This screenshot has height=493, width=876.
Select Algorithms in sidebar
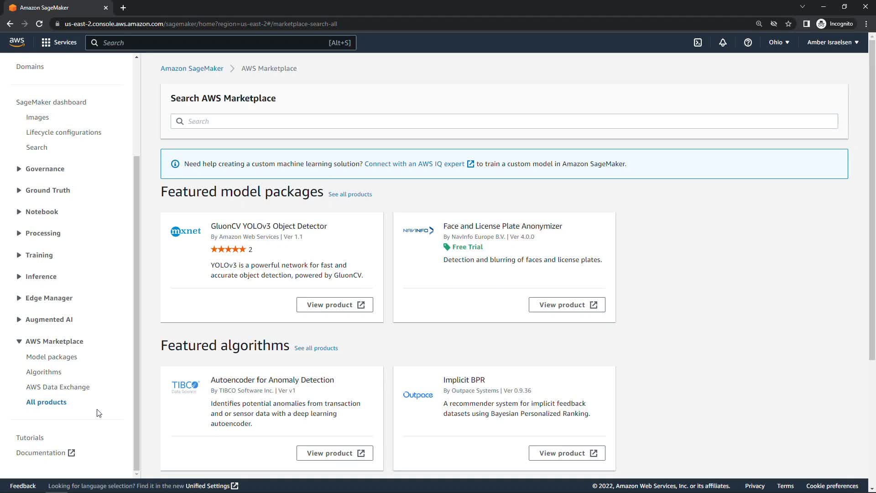pyautogui.click(x=44, y=372)
